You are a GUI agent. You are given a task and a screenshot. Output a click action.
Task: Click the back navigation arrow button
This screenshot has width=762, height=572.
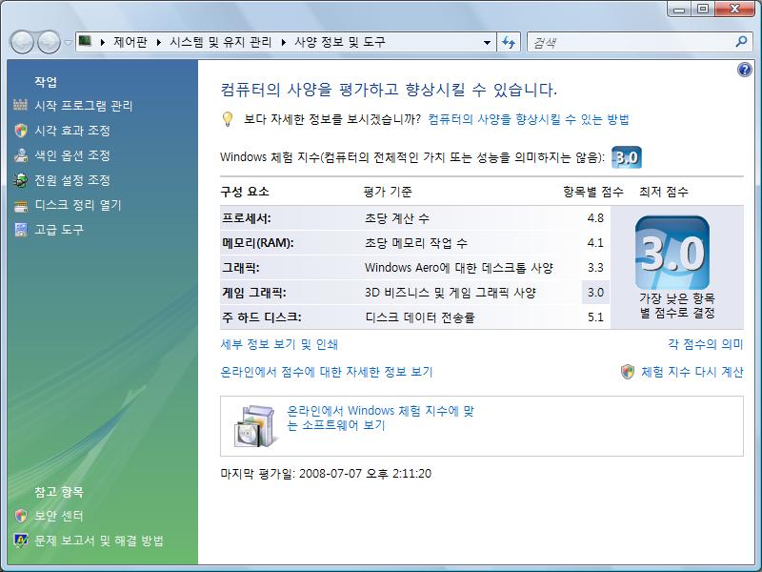tap(21, 42)
